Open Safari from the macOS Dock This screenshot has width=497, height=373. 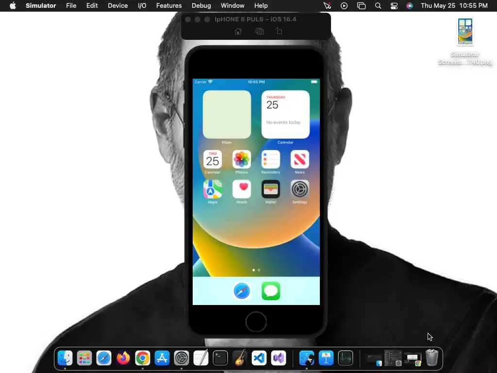104,358
